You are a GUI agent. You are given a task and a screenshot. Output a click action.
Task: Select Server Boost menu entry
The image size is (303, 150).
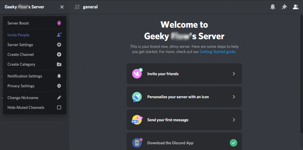point(34,23)
